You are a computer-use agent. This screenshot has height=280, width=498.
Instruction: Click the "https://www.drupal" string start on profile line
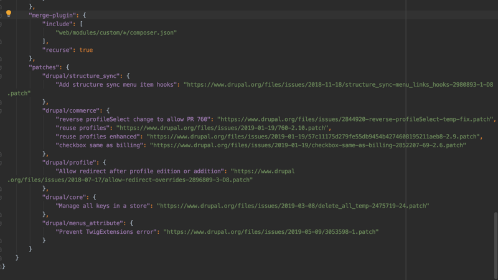[x=263, y=171]
